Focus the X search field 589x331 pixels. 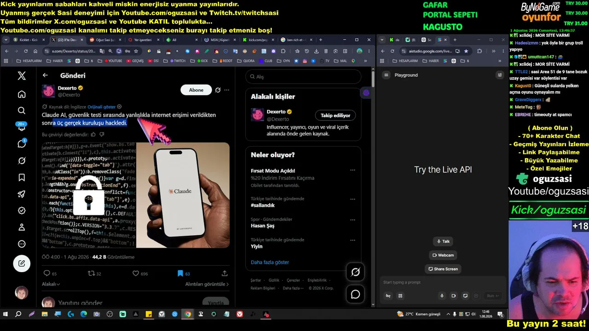[303, 77]
